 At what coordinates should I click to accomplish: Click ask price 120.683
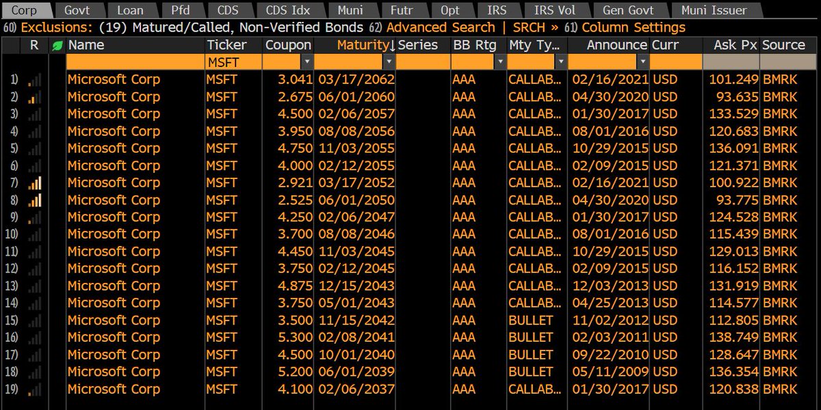tap(733, 131)
